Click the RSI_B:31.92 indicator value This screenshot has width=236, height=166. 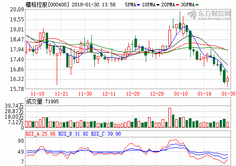[73, 134]
